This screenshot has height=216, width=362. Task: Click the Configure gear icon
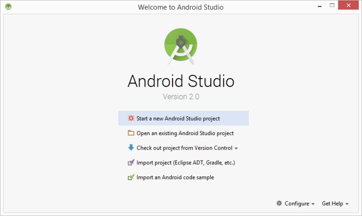click(279, 203)
